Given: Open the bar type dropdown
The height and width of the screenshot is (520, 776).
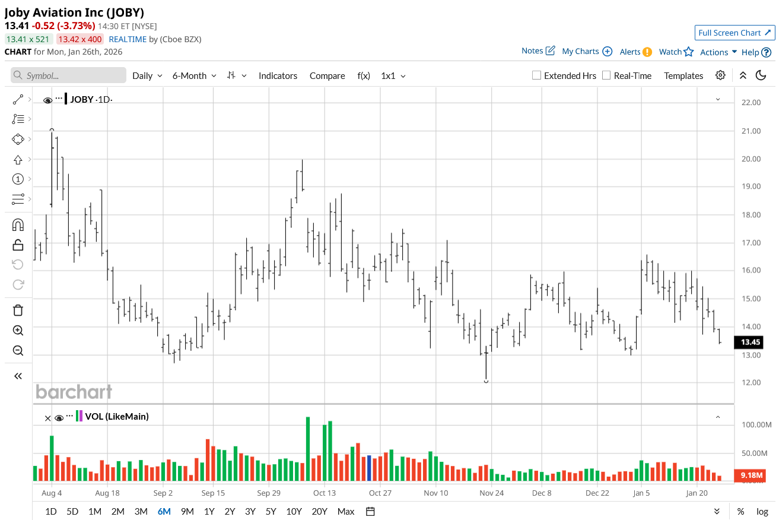Looking at the screenshot, I should coord(237,75).
